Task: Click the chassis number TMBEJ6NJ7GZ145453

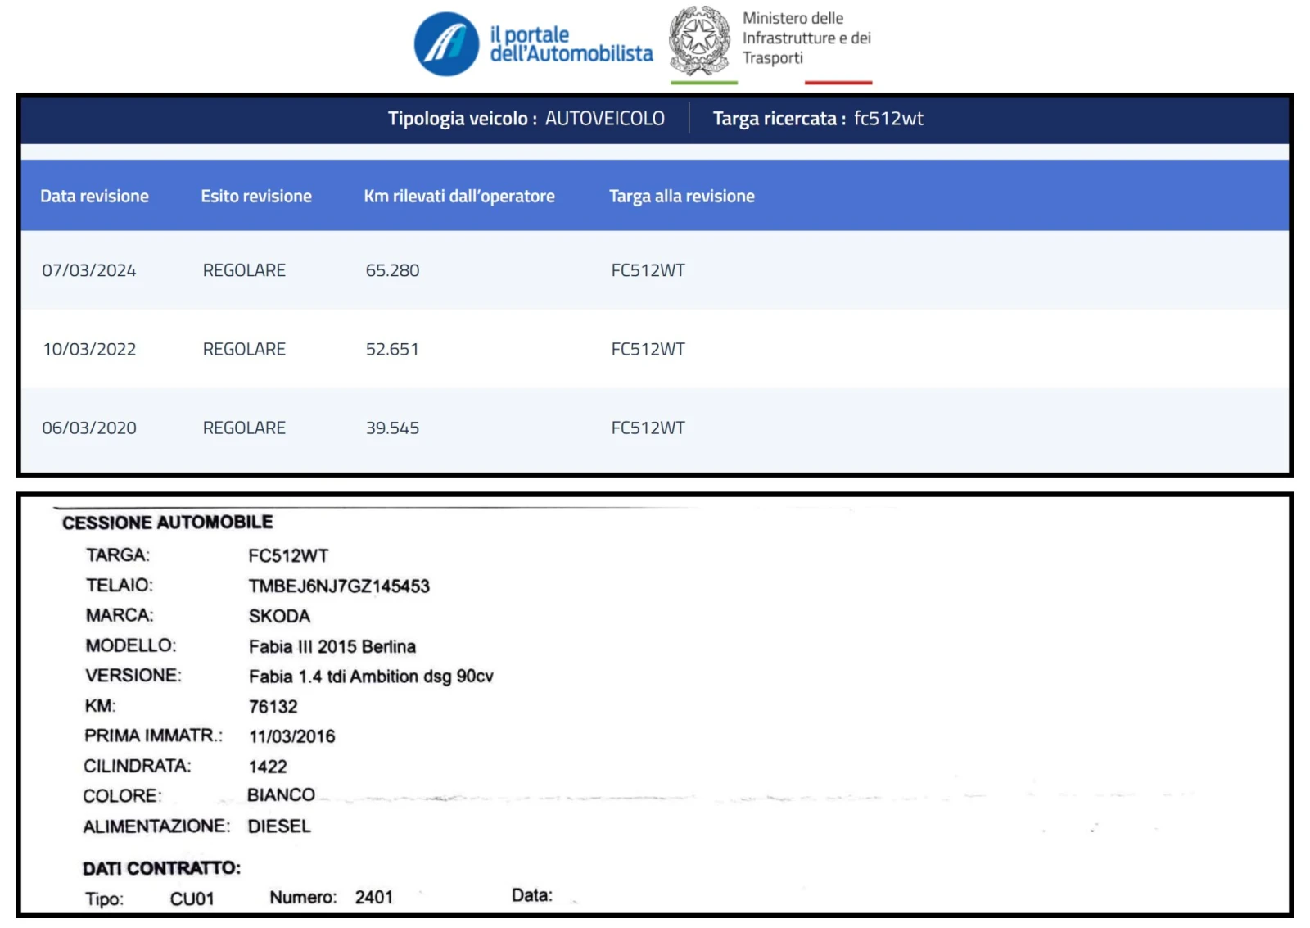Action: (339, 586)
